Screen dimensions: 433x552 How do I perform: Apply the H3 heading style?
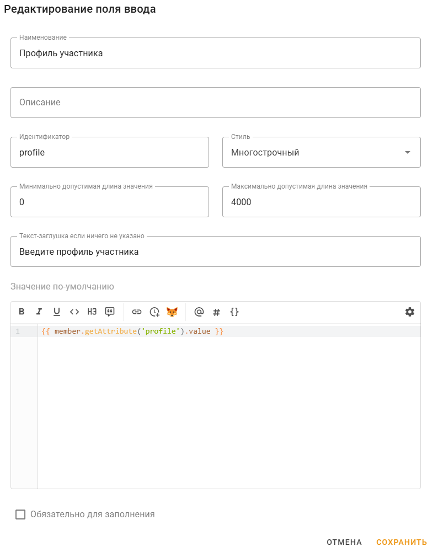(92, 312)
